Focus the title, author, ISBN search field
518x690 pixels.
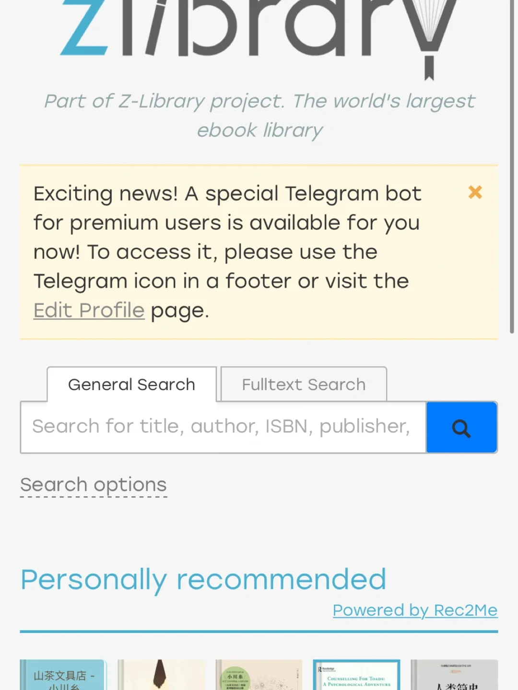[223, 427]
